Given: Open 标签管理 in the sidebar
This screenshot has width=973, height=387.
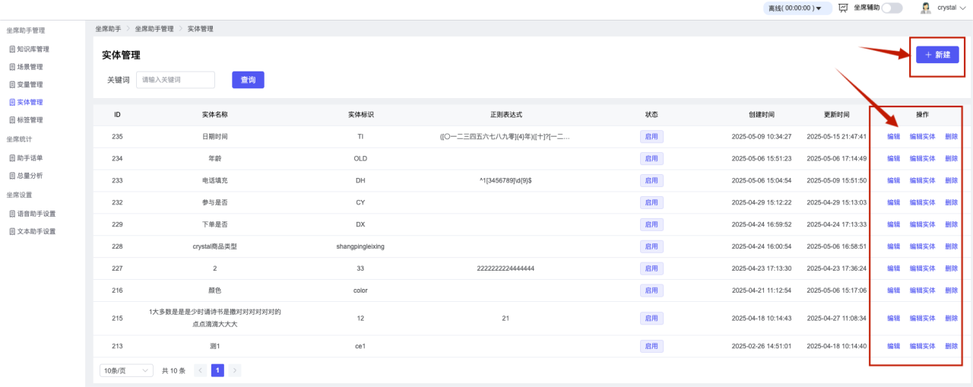Looking at the screenshot, I should click(30, 120).
